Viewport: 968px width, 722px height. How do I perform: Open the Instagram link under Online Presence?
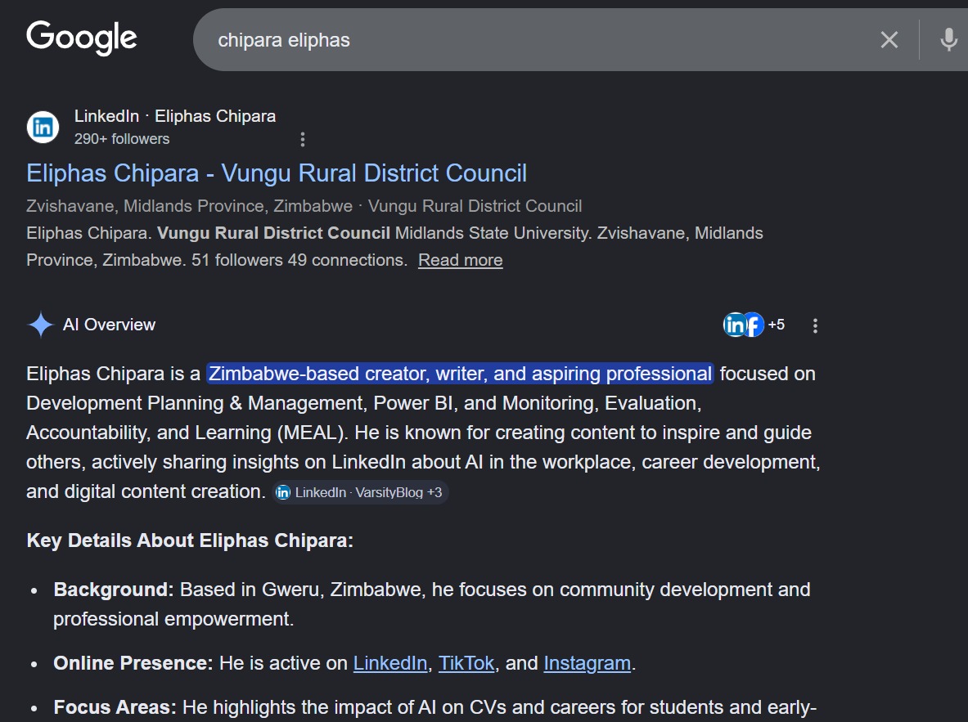(587, 663)
